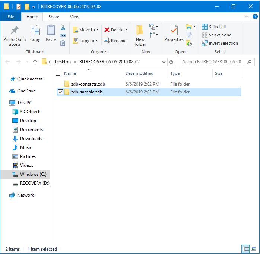Image resolution: width=260 pixels, height=254 pixels.
Task: Click the Refresh button beside address bar
Action: [171, 62]
